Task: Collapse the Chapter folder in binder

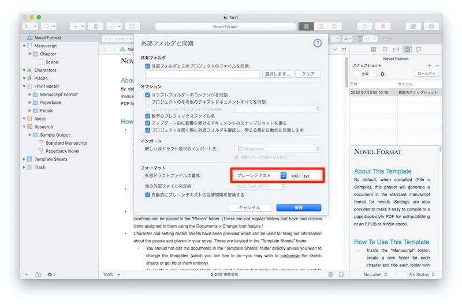Action: [30, 54]
